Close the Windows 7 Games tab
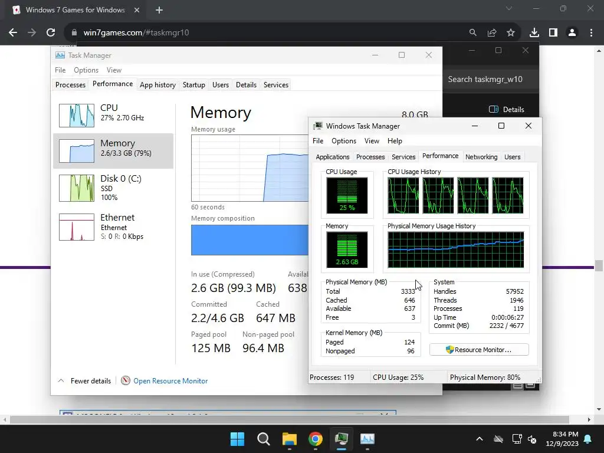Viewport: 604px width, 453px height. [137, 10]
